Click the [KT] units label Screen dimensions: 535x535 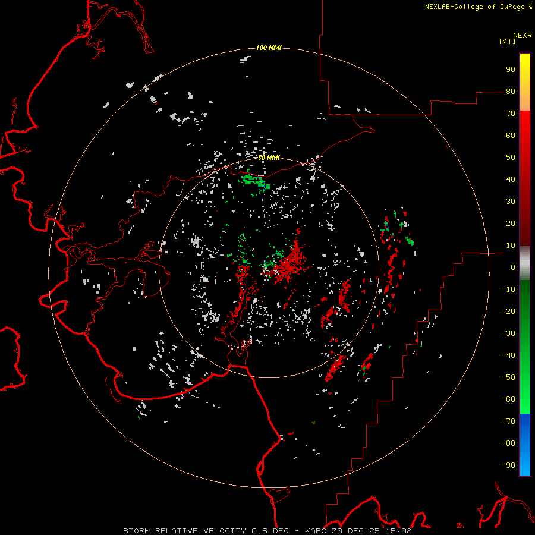coord(508,41)
